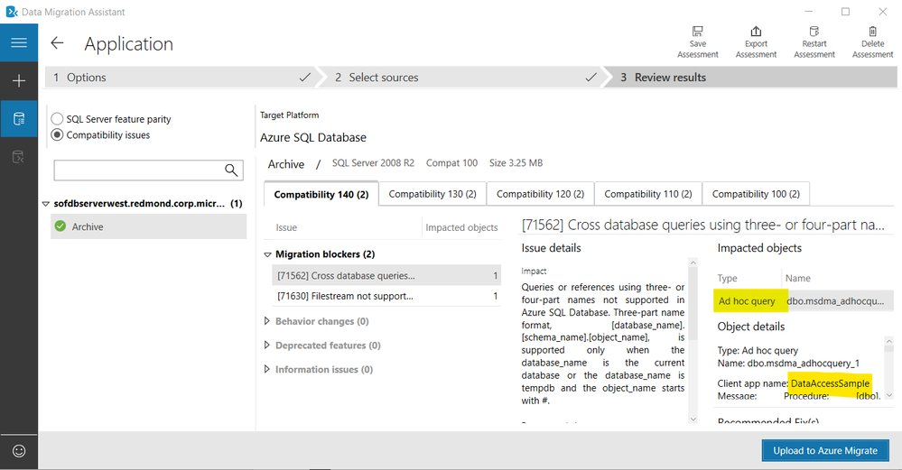Switch to Compatibility 130 tab
902x470 pixels.
pos(432,194)
